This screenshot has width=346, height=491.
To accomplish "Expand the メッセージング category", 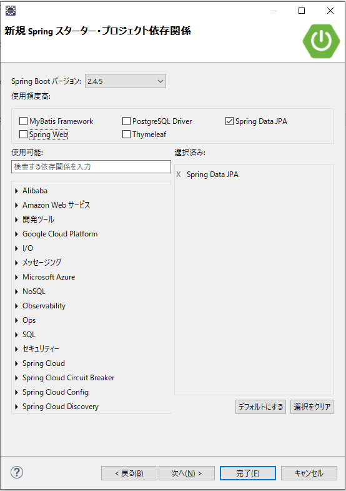I will (x=17, y=263).
